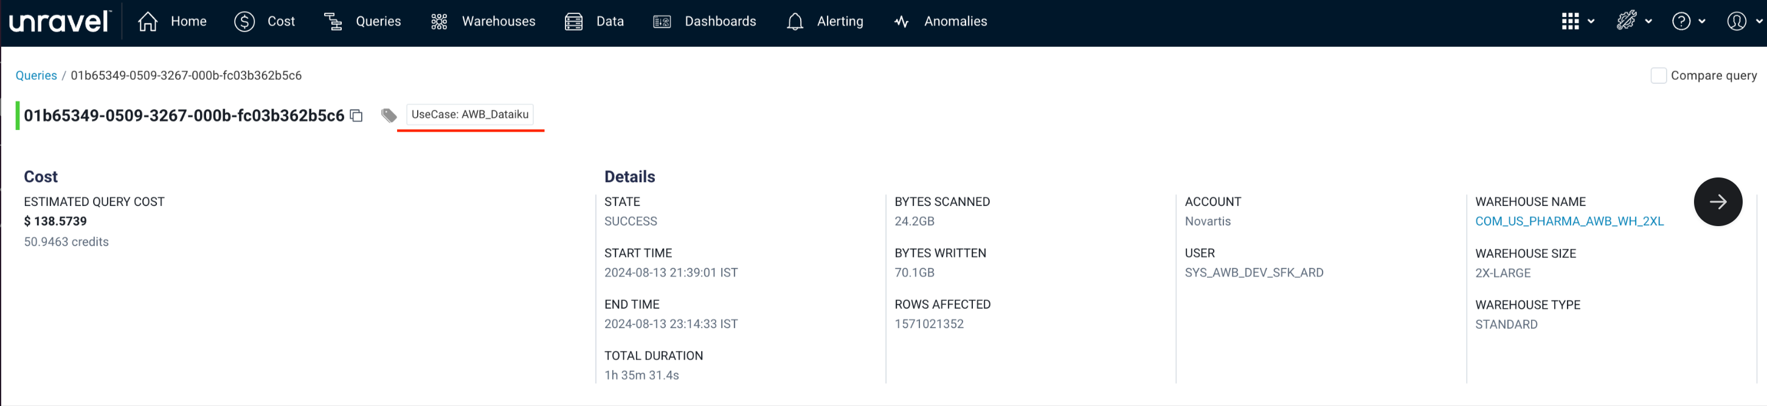The width and height of the screenshot is (1767, 406).
Task: Copy the query ID with copy icon
Action: click(x=356, y=115)
